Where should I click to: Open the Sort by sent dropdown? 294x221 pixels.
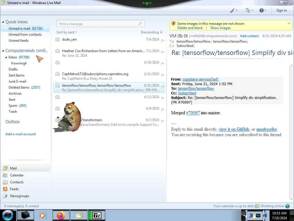click(67, 32)
